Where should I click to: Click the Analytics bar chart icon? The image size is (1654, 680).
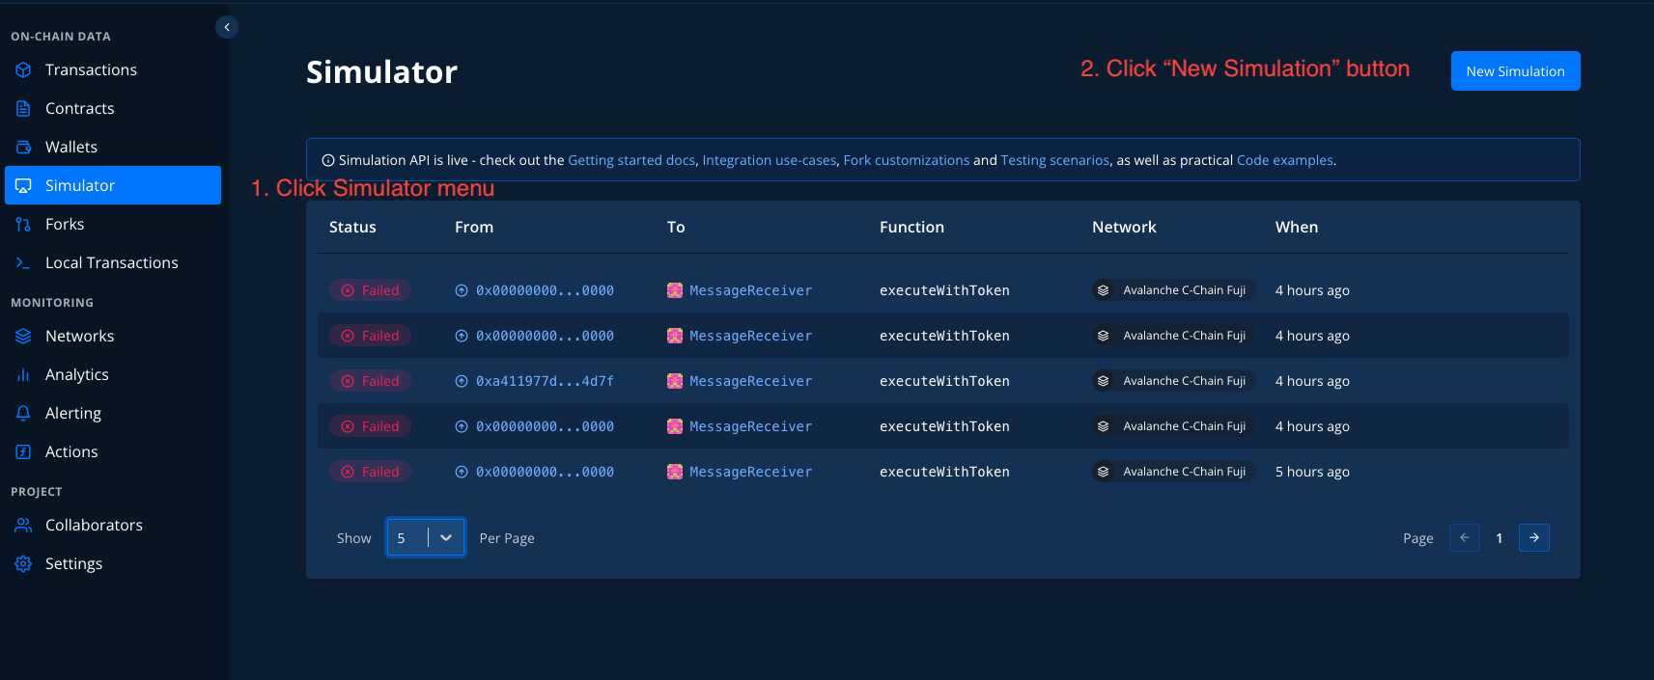click(24, 375)
